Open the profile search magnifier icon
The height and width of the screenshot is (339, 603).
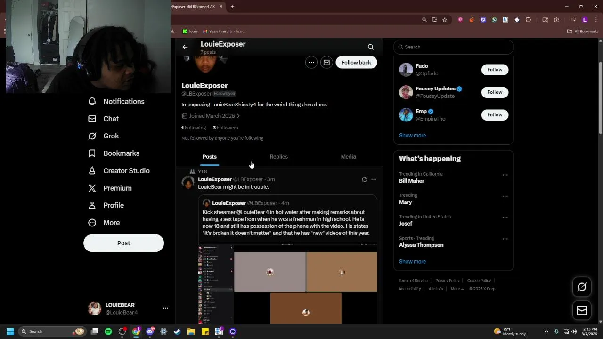tap(371, 47)
